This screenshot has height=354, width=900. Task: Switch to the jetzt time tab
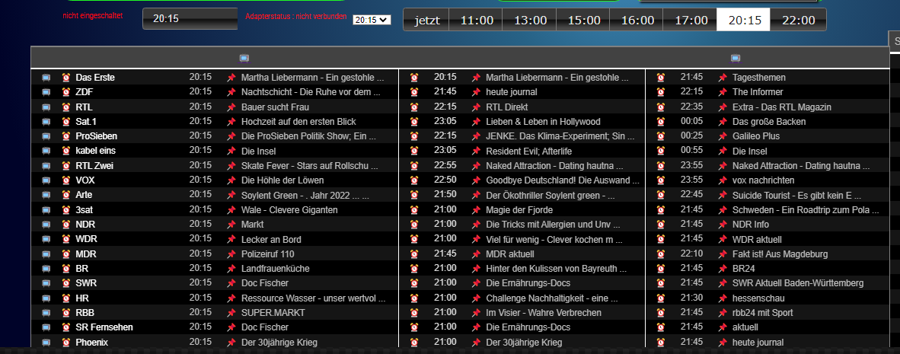coord(426,20)
